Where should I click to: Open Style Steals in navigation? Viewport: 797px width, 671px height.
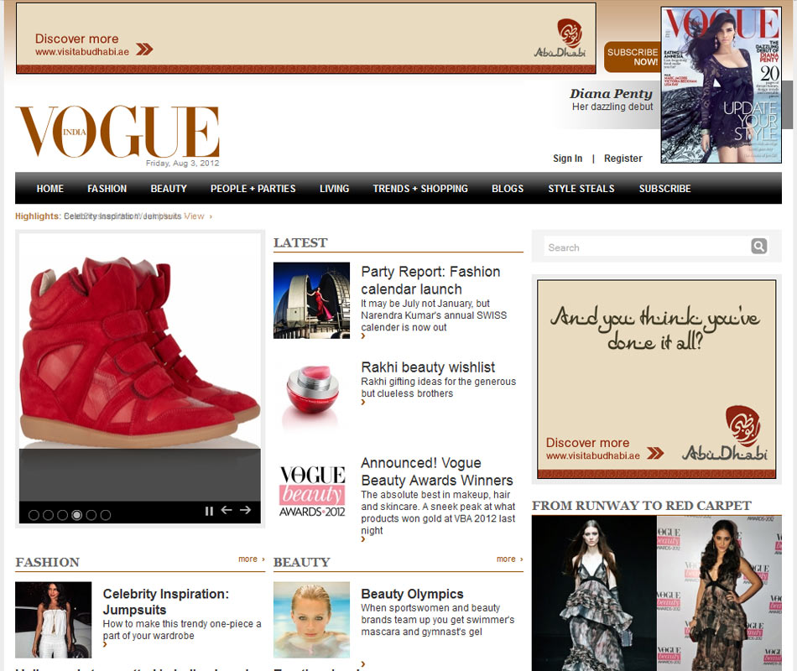click(581, 189)
